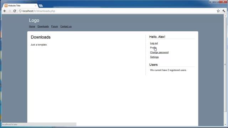Click the 'Hello, Alex!' heading
228x128 pixels.
tap(157, 37)
